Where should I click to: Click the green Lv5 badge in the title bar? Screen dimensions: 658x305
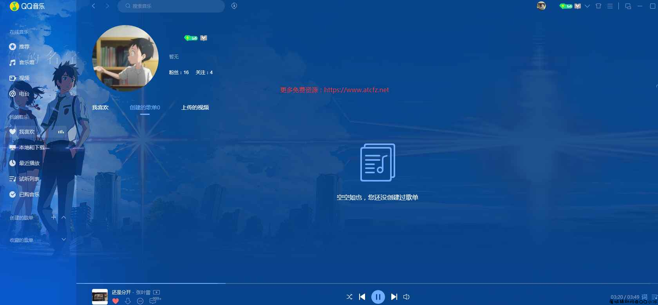[x=566, y=6]
